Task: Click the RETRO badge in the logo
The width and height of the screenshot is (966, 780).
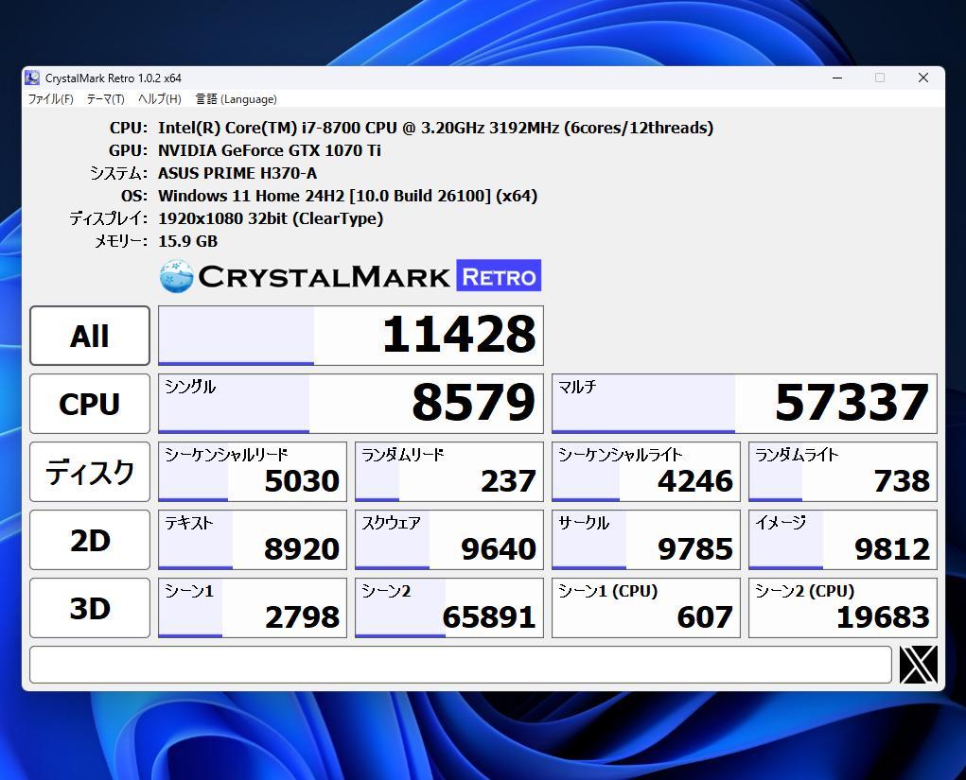Action: (499, 276)
